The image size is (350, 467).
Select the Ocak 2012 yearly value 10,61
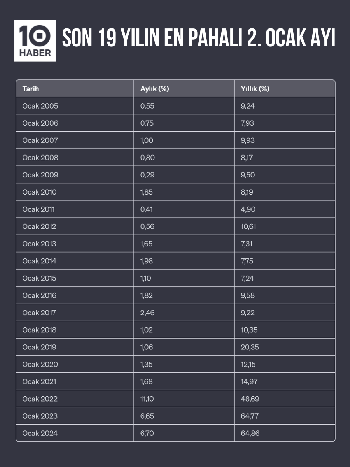coord(248,226)
